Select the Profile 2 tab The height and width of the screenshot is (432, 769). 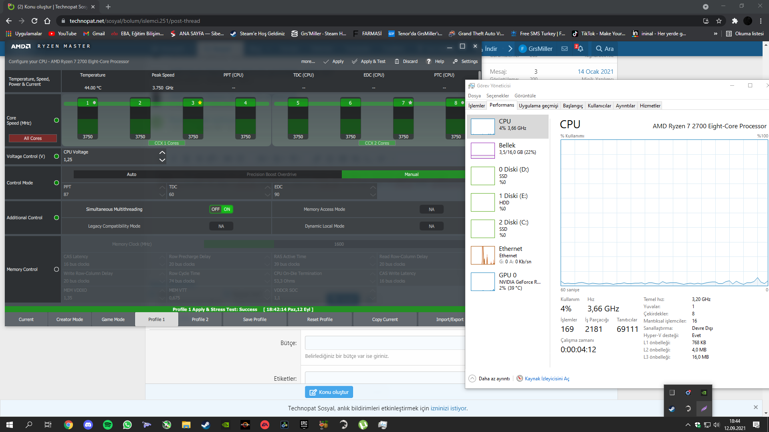click(200, 319)
